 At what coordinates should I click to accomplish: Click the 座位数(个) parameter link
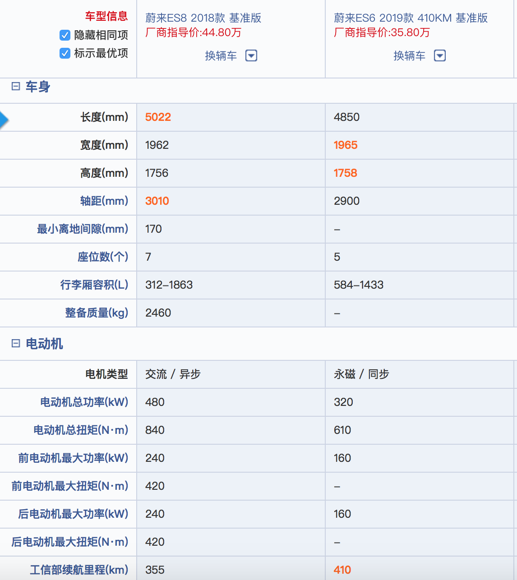click(103, 257)
